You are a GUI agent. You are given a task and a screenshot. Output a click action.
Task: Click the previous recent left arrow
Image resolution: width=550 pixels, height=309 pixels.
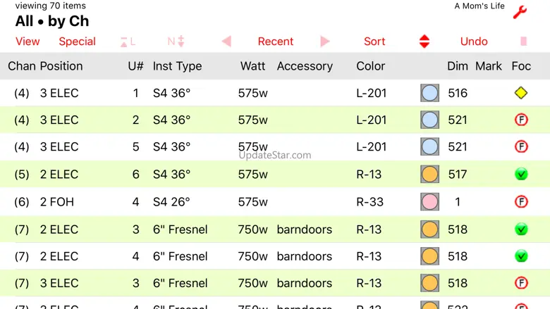pyautogui.click(x=226, y=42)
